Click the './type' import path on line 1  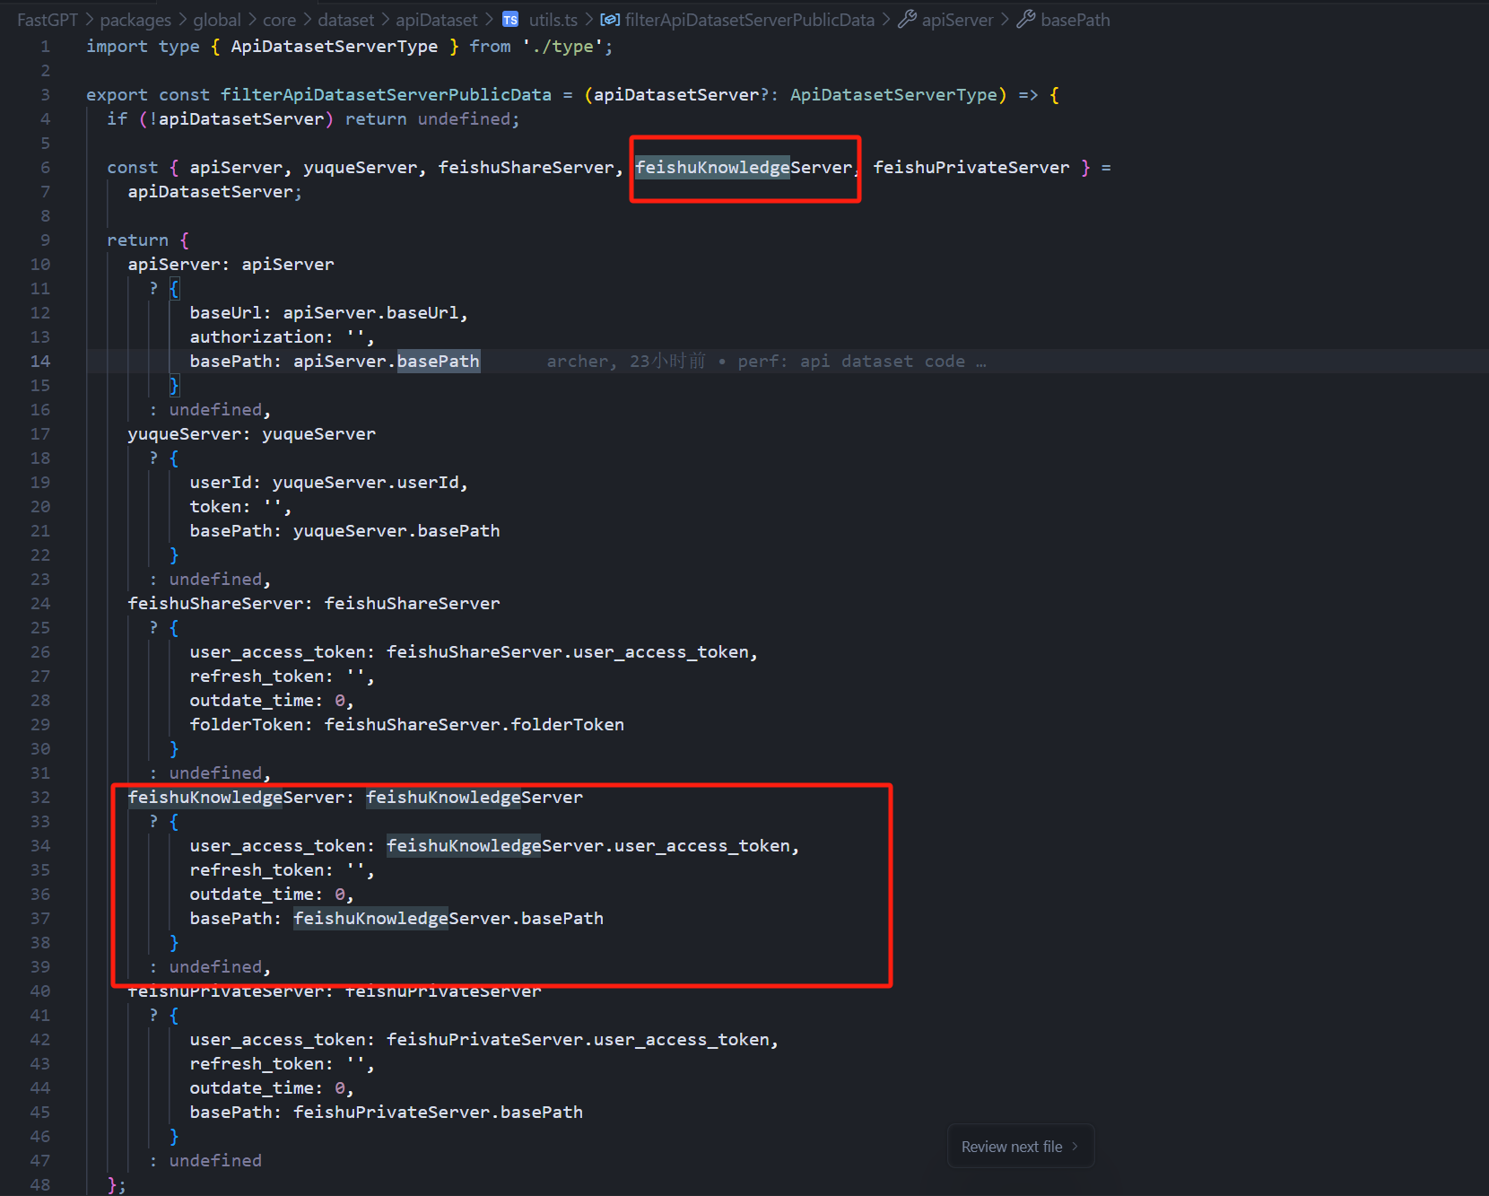[x=562, y=47]
